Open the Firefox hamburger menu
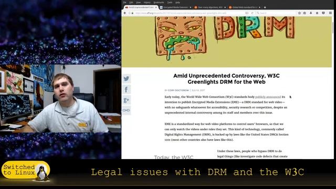Image resolution: width=336 pixels, height=189 pixels. coord(330,13)
